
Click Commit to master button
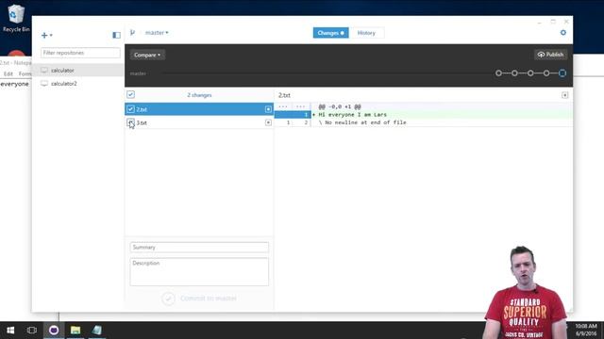click(x=199, y=299)
